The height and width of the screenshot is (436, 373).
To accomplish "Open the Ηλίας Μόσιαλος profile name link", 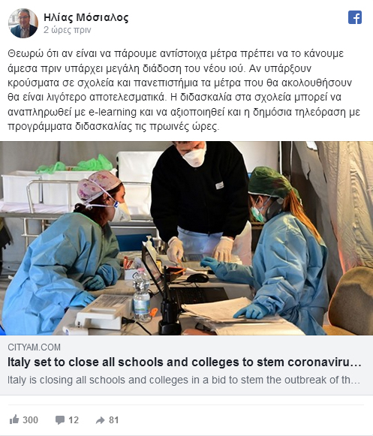I will (x=86, y=17).
